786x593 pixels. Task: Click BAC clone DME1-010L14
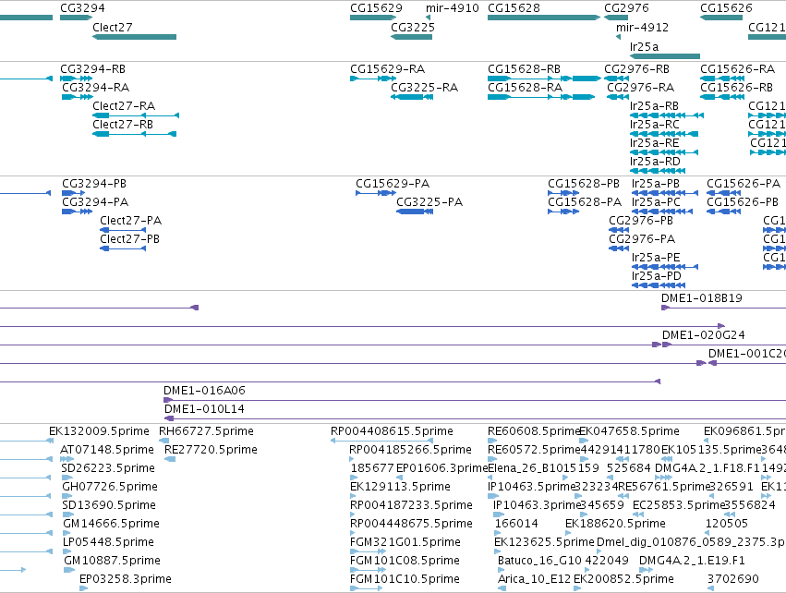(x=204, y=409)
